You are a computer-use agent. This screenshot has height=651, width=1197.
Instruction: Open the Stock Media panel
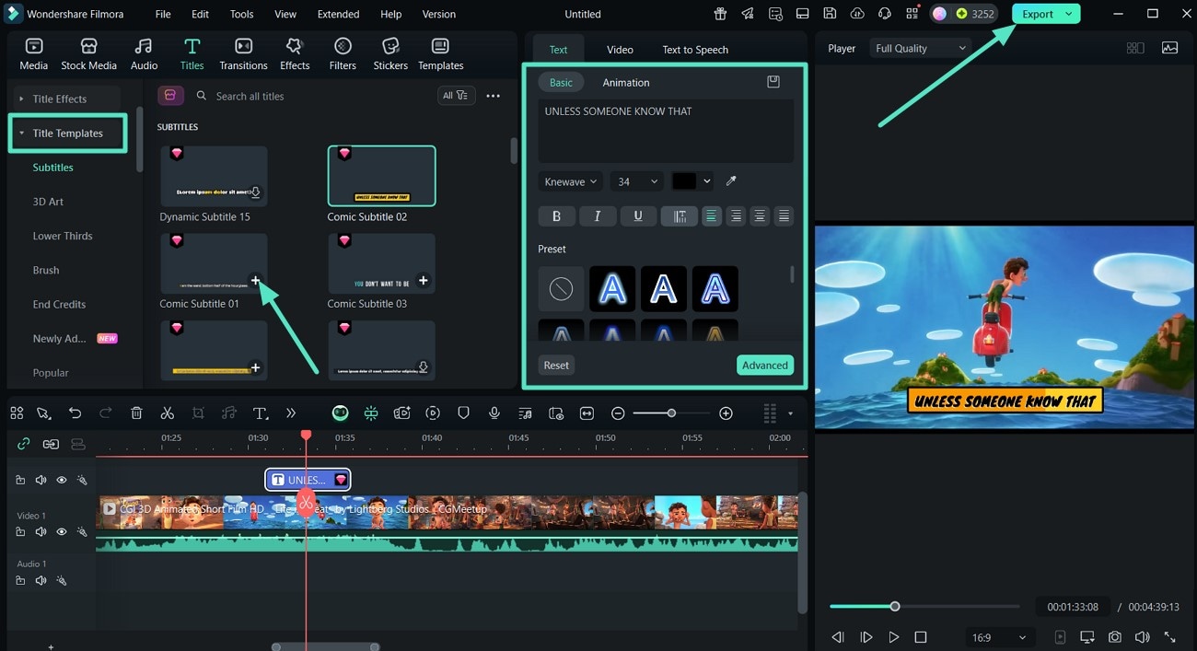88,54
